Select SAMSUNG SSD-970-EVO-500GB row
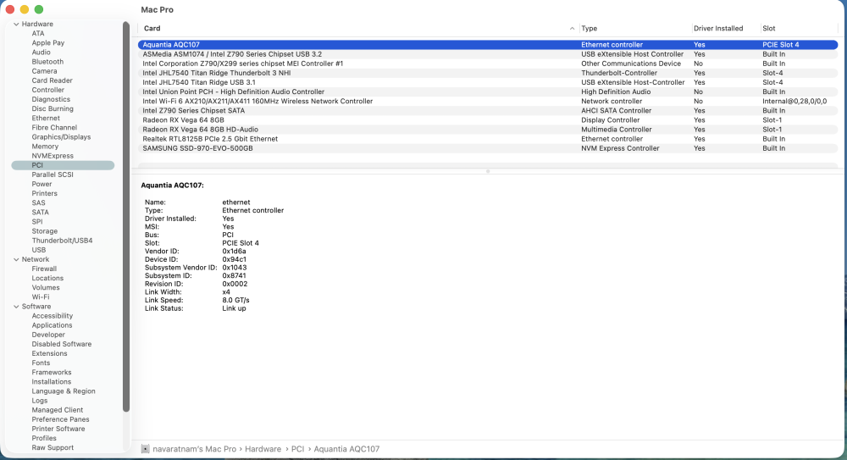 click(488, 148)
